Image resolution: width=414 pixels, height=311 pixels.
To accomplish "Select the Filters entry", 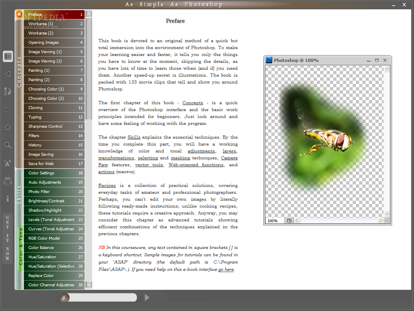I will tap(54, 136).
